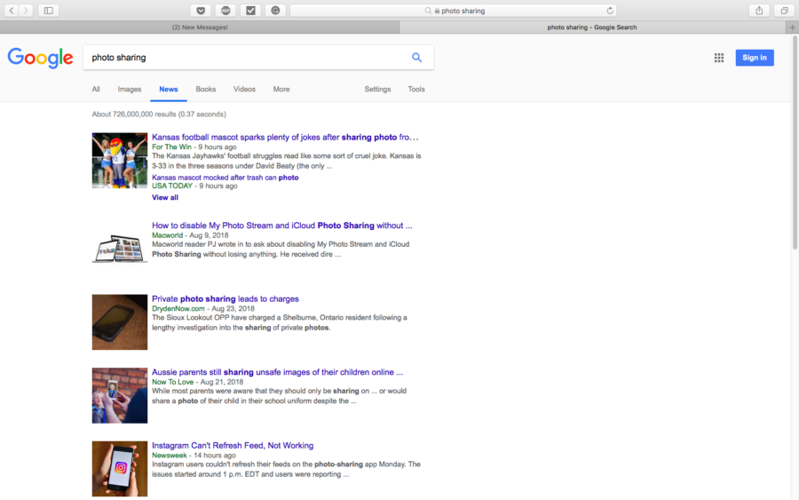799x500 pixels.
Task: Go forward using the Safari forward arrow
Action: (26, 10)
